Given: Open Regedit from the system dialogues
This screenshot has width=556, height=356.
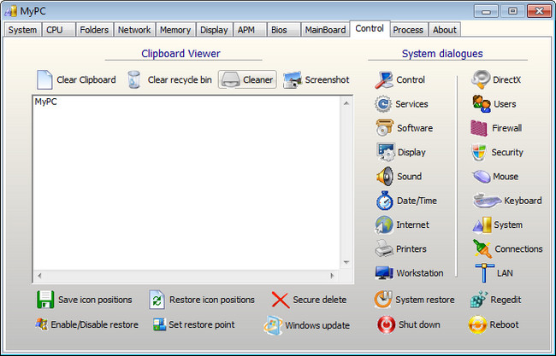Looking at the screenshot, I should coord(478,300).
